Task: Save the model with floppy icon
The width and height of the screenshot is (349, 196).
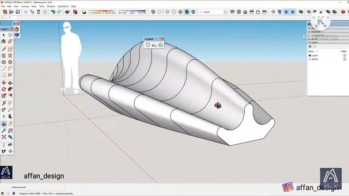Action: click(17, 12)
